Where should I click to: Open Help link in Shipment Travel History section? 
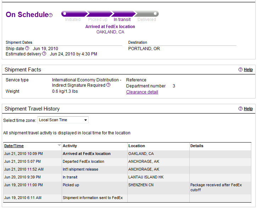[248, 109]
